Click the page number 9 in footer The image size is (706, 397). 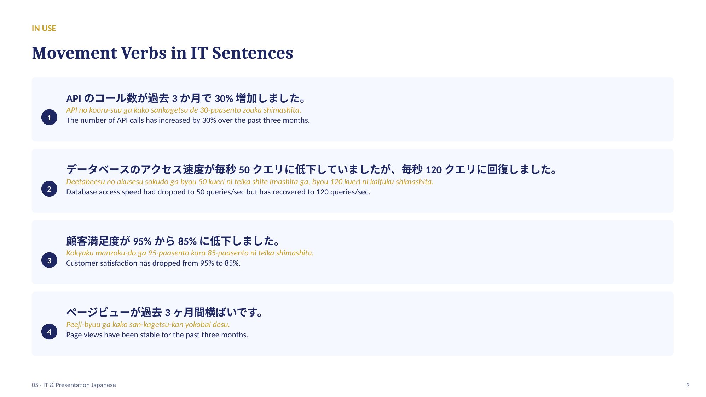[688, 385]
